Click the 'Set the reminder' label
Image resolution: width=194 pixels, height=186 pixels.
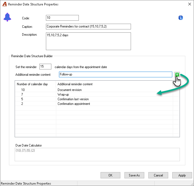(x=26, y=67)
